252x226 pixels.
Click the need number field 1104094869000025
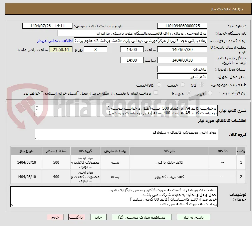pos(182,26)
